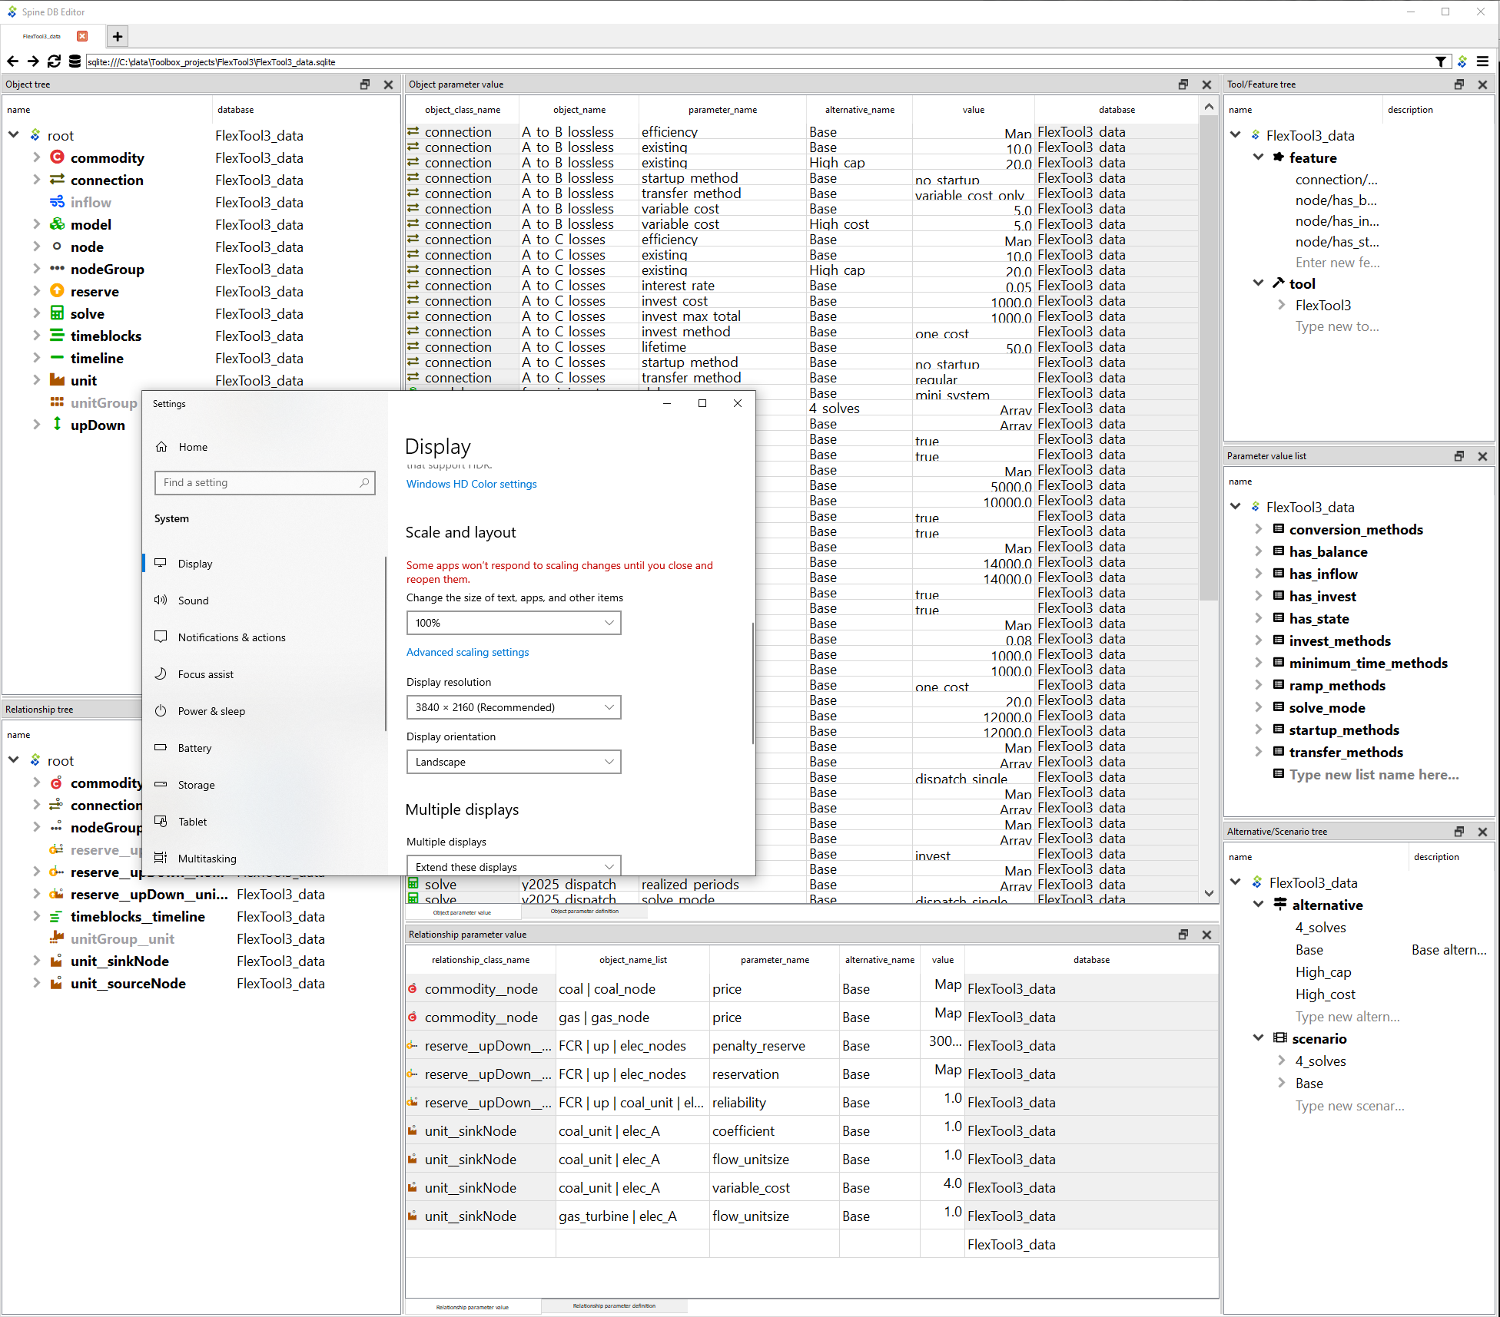Select the solve class in Object tree

[87, 313]
